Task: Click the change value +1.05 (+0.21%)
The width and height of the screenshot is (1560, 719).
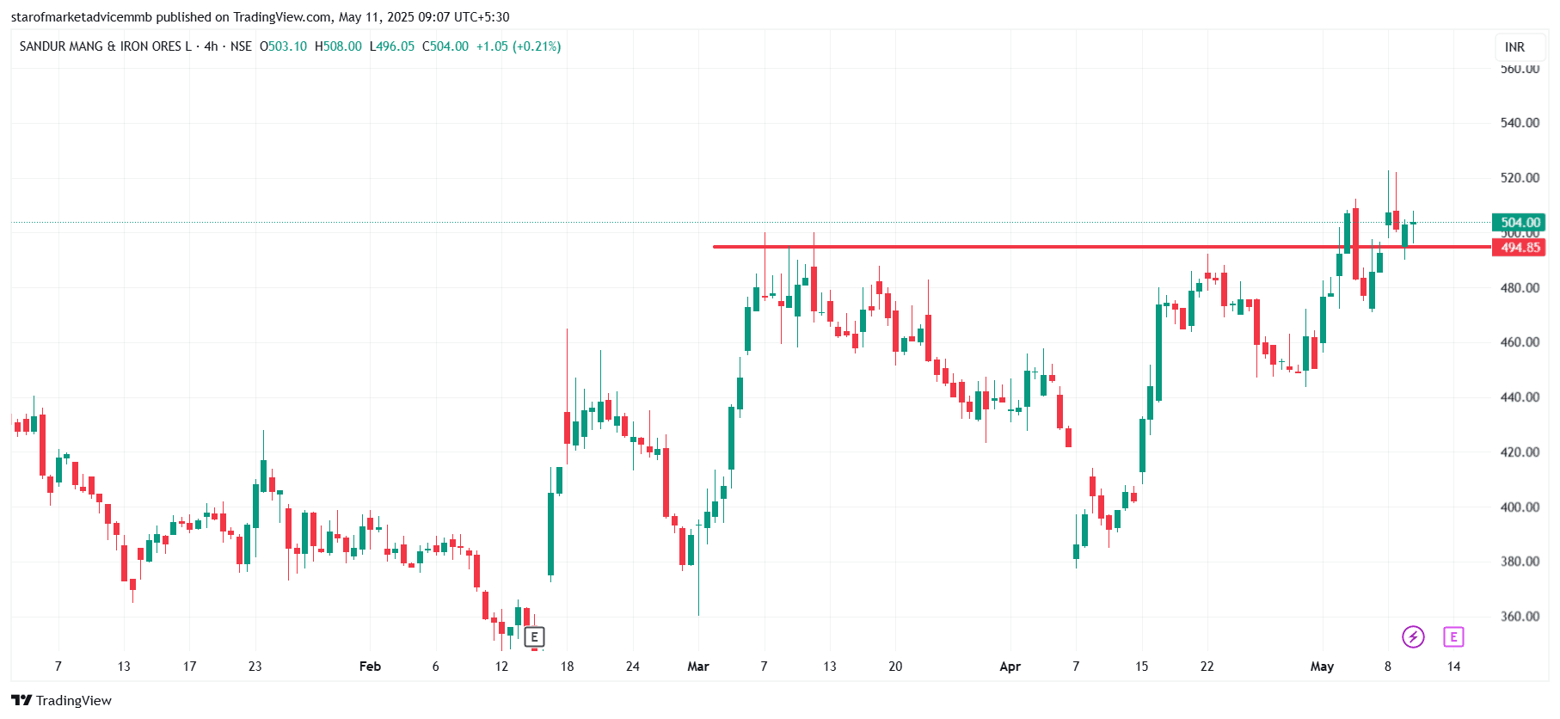Action: click(x=519, y=46)
